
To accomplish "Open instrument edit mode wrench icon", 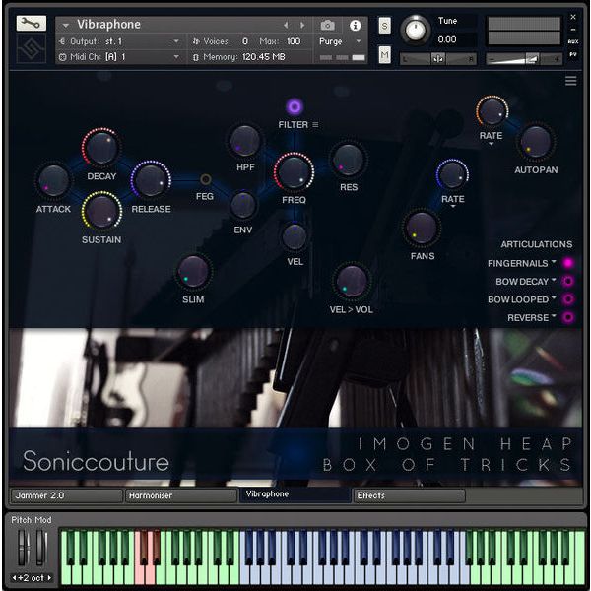I will pos(31,24).
